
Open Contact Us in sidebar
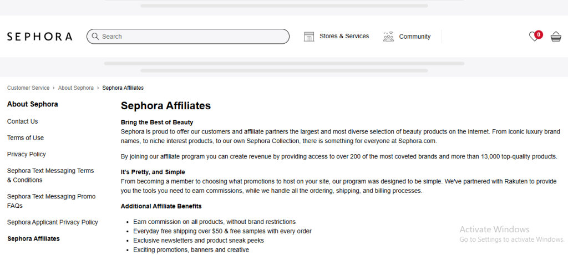pos(23,121)
